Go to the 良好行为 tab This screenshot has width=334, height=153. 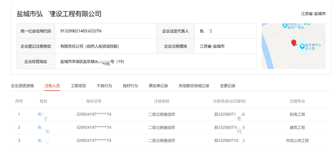(x=130, y=86)
